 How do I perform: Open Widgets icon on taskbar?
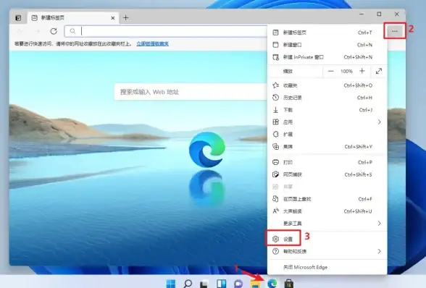tap(222, 284)
